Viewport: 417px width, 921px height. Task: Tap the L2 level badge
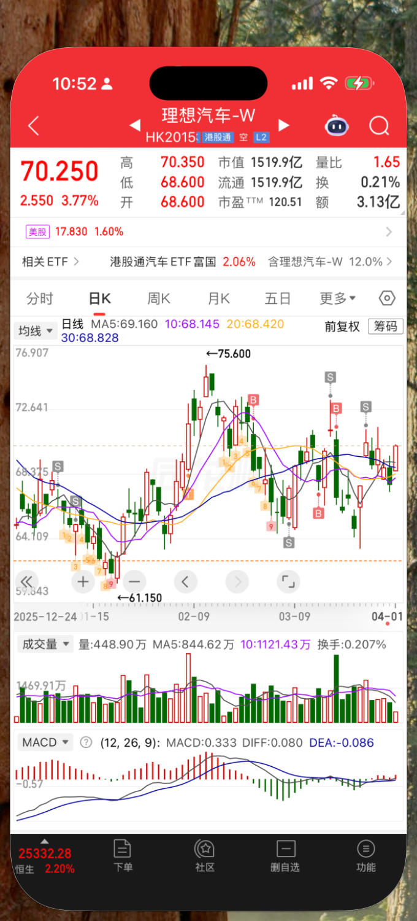pos(261,138)
